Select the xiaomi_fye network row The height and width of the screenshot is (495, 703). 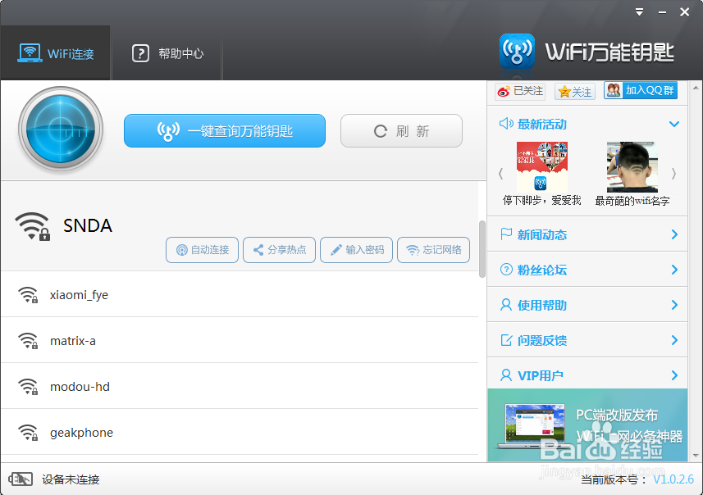[240, 295]
